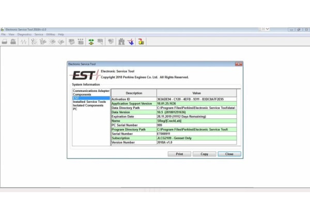Viewport: 310px width, 220px height.
Task: Select Communications Adapter in the list
Action: [x=90, y=91]
